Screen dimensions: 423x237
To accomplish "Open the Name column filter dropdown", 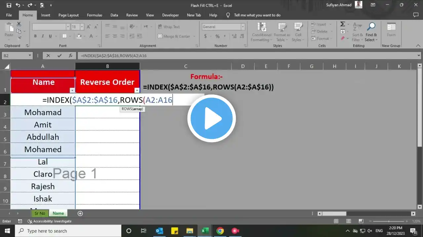I will pos(72,90).
